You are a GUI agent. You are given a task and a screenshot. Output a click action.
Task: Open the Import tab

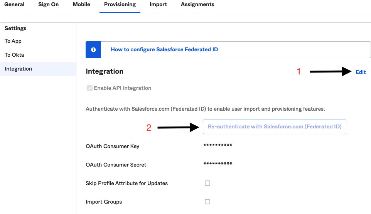159,5
